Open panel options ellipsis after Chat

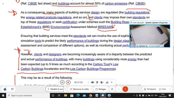coord(170,89)
